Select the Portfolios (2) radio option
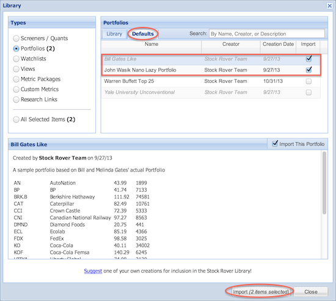The image size is (336, 301). click(34, 49)
